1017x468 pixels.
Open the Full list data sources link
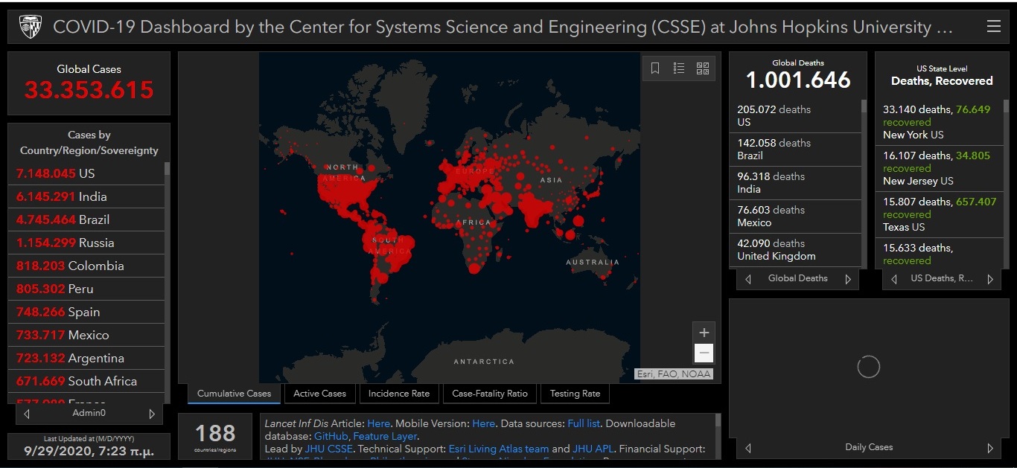tap(584, 423)
